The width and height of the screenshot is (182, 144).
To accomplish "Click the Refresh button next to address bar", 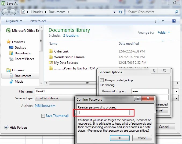I will click(121, 12).
